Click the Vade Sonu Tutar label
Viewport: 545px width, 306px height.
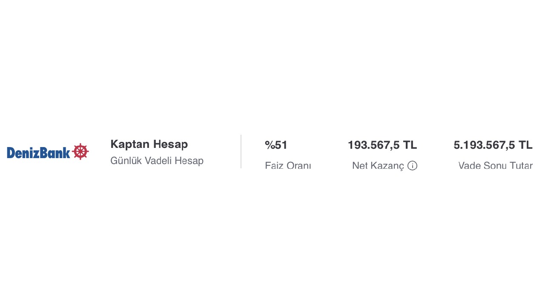tap(496, 165)
